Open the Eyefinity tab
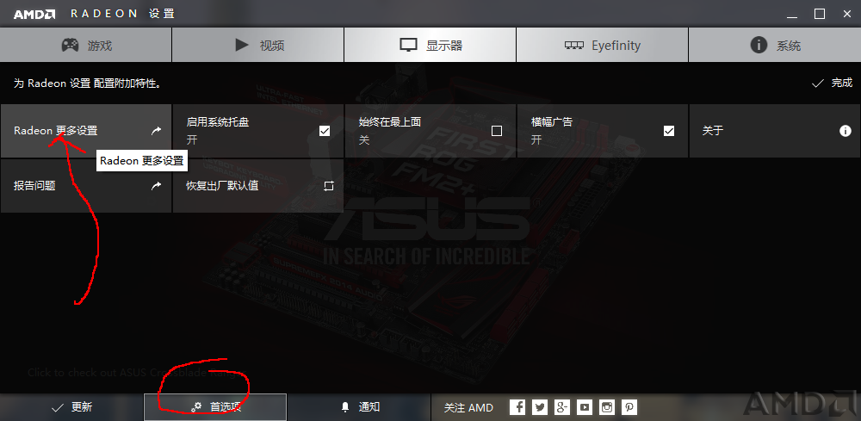 (x=603, y=45)
